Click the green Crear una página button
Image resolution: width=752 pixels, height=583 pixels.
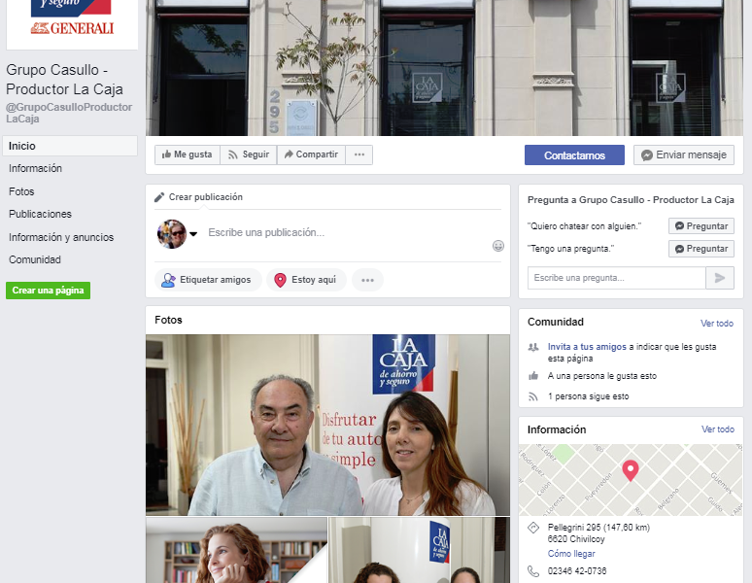(x=48, y=291)
